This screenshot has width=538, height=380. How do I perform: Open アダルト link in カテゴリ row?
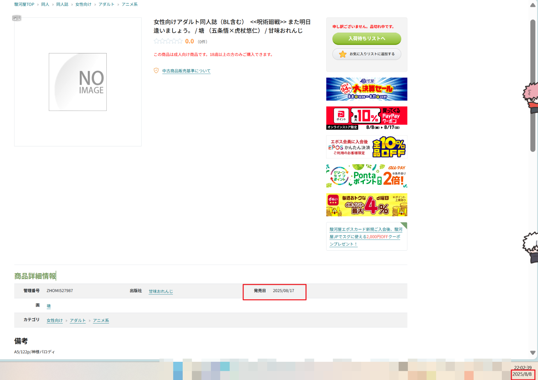pyautogui.click(x=78, y=320)
